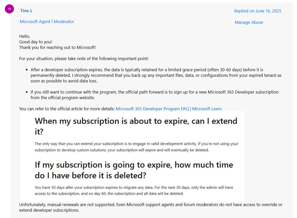Click paragraph 'The only way that you can extend'
The height and width of the screenshot is (218, 297).
pos(136,147)
